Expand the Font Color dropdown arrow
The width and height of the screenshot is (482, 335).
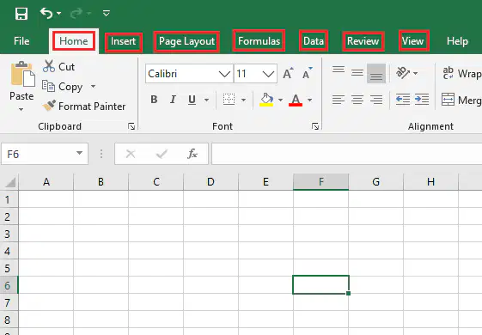[309, 100]
